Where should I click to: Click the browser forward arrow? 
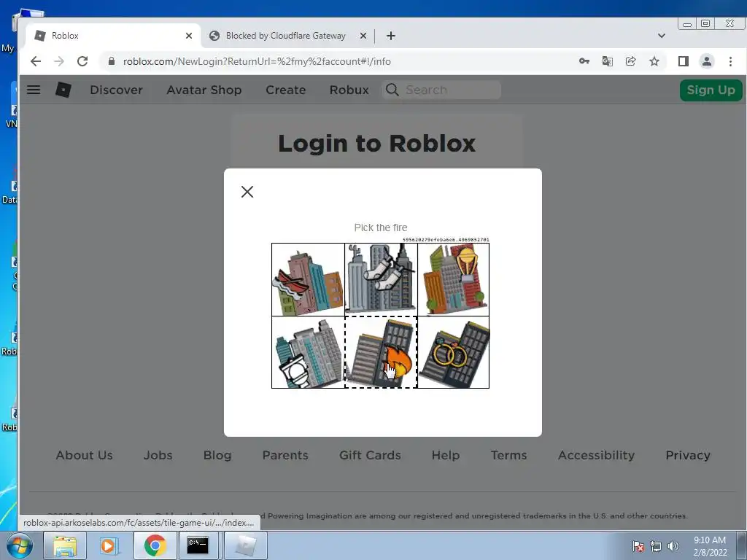click(x=59, y=61)
